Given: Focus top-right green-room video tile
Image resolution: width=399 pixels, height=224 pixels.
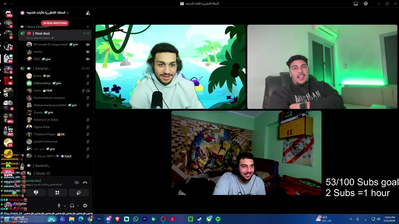Looking at the screenshot, I should pos(322,67).
